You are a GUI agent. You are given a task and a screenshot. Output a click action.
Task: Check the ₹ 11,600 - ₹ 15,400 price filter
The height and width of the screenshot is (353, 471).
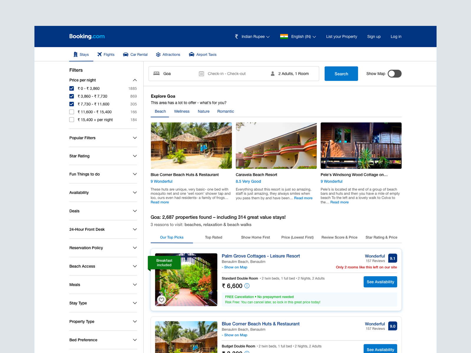72,112
